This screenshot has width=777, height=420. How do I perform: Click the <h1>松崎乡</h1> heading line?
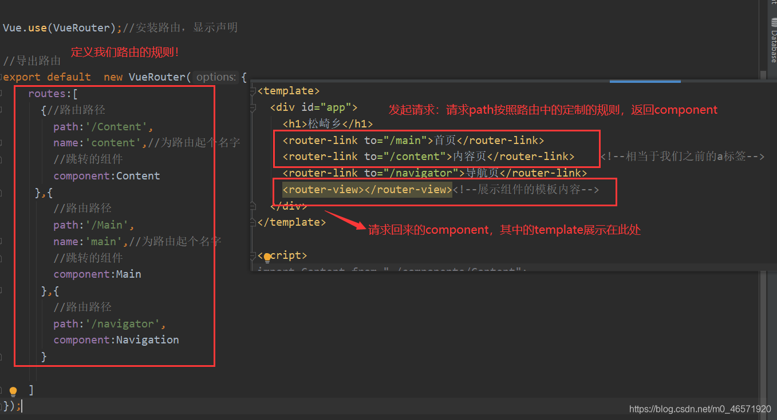(328, 123)
